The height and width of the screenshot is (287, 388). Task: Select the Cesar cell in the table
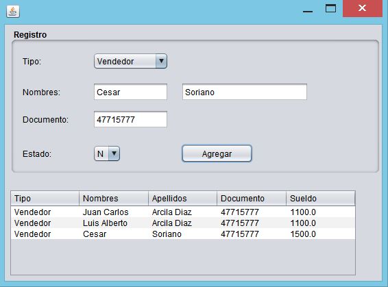coord(114,234)
